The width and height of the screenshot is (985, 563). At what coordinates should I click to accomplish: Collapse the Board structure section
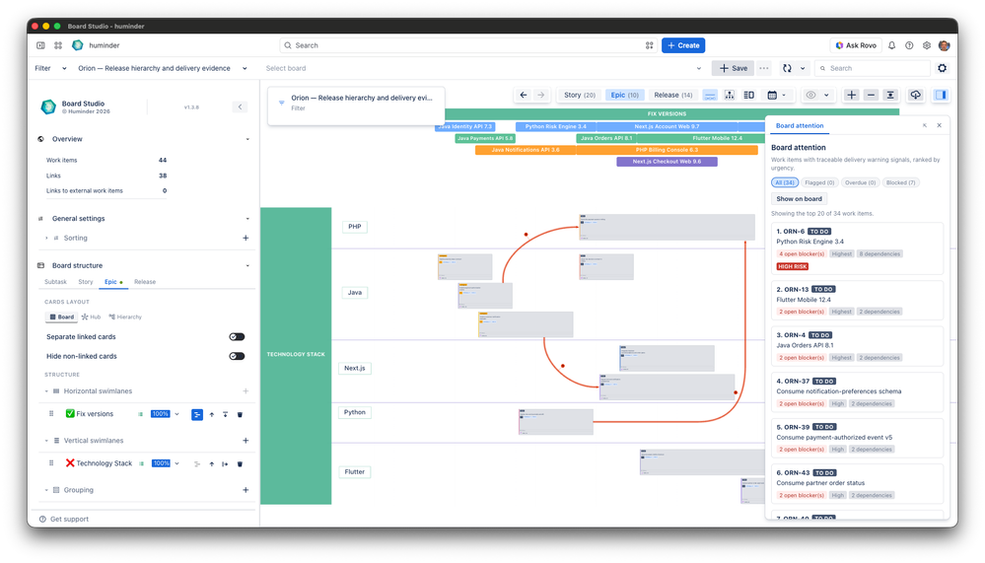(247, 266)
